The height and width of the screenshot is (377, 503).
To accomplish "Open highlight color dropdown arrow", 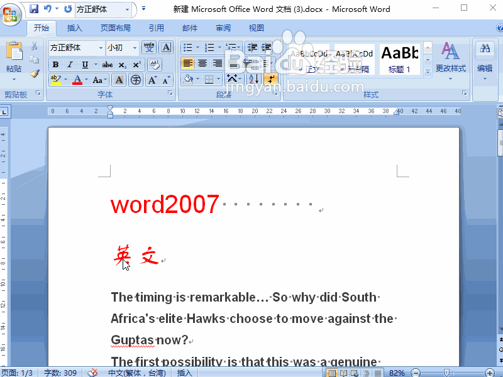I will point(66,80).
